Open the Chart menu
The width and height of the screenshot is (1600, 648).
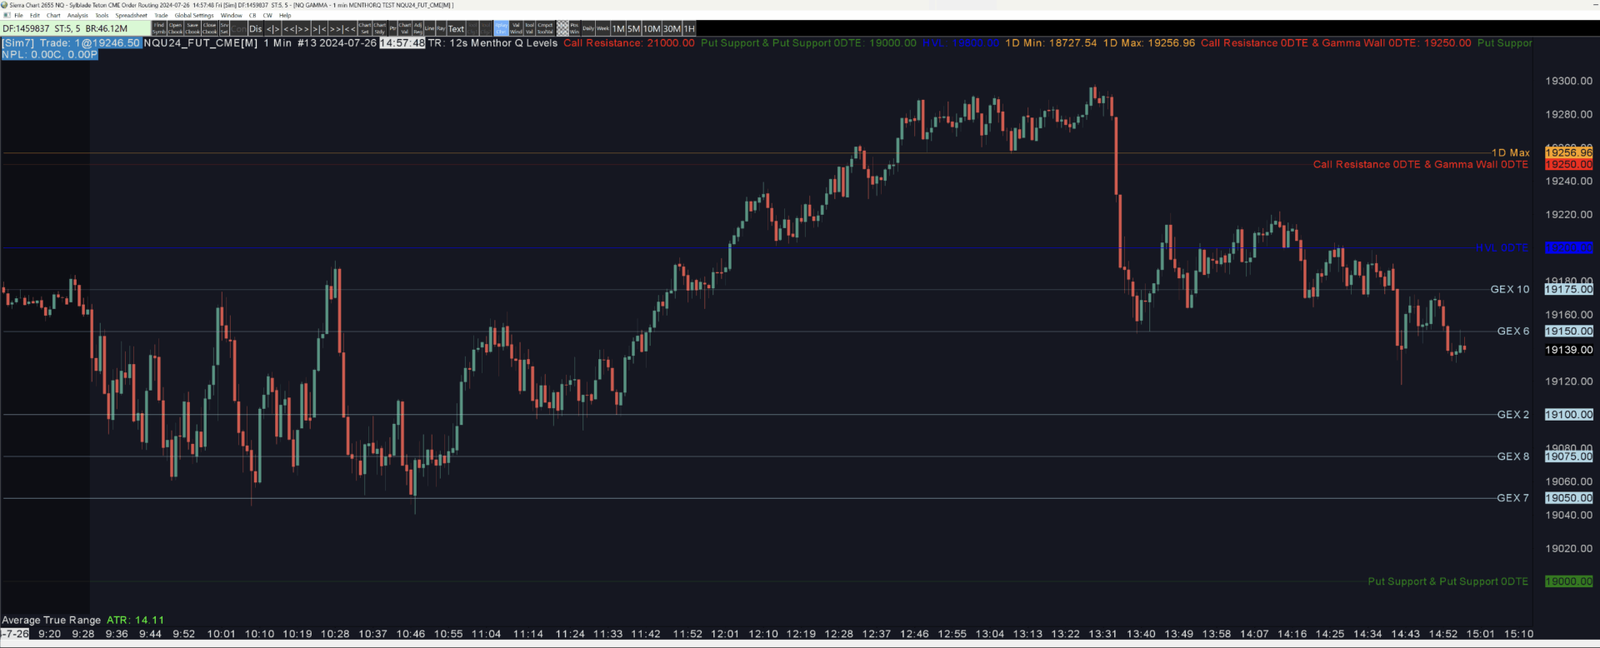point(53,15)
